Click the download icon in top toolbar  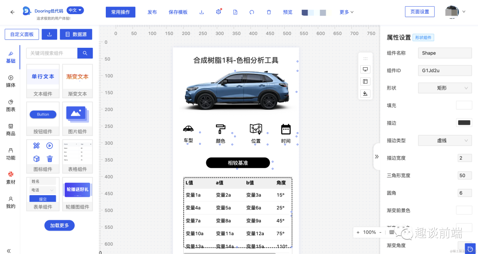point(201,12)
